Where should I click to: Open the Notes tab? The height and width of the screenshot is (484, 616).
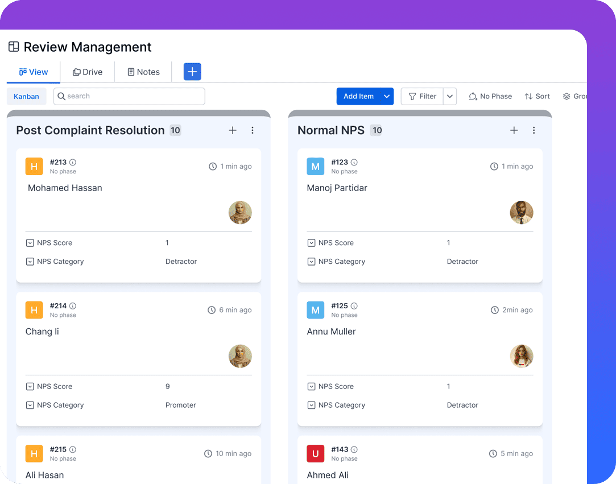coord(143,72)
